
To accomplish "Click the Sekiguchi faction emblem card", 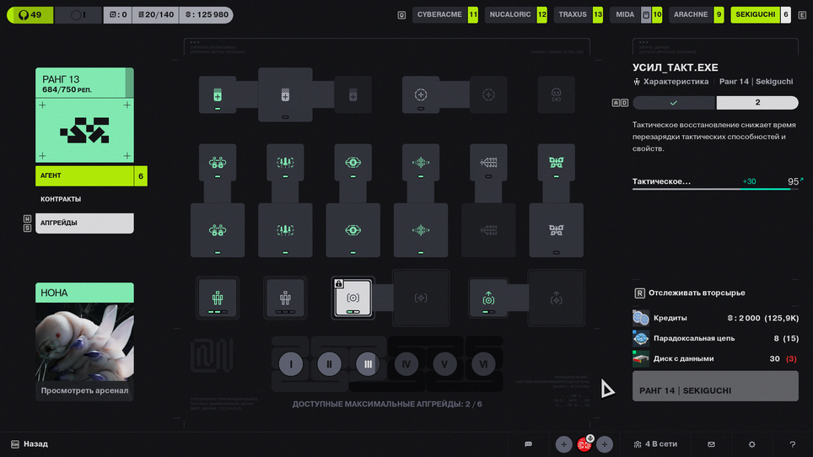I will [84, 131].
